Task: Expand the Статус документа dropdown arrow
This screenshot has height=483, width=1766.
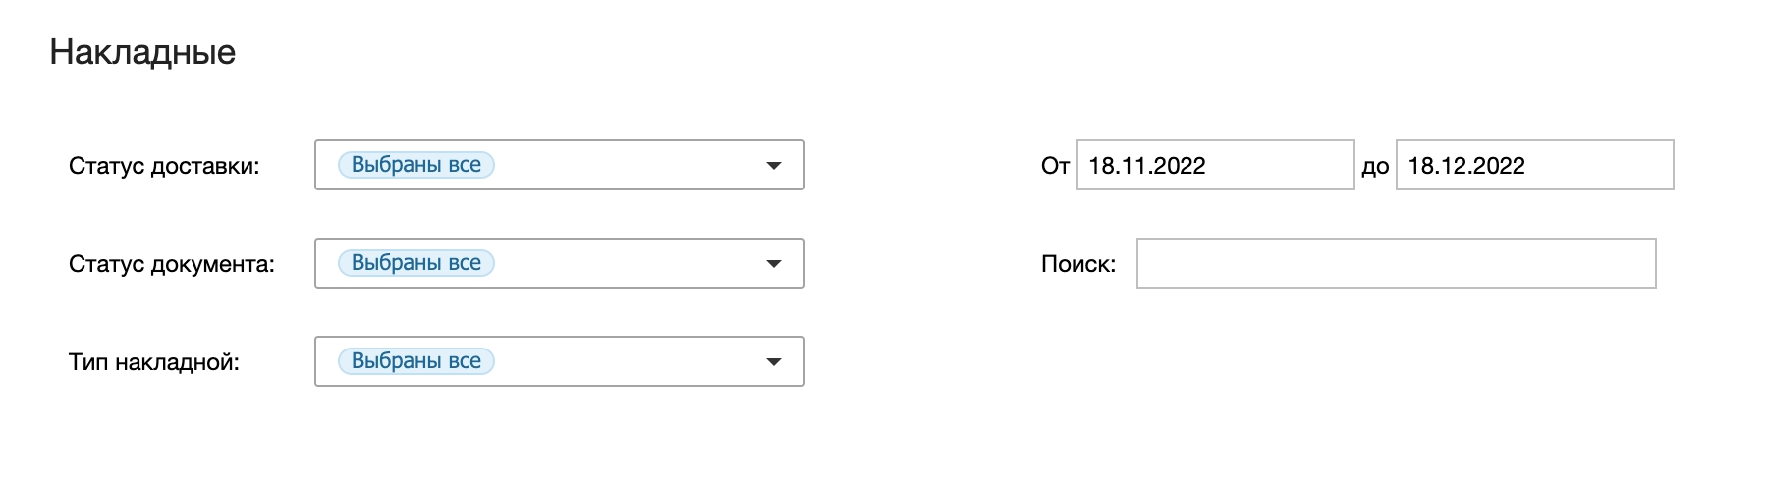Action: pos(774,264)
